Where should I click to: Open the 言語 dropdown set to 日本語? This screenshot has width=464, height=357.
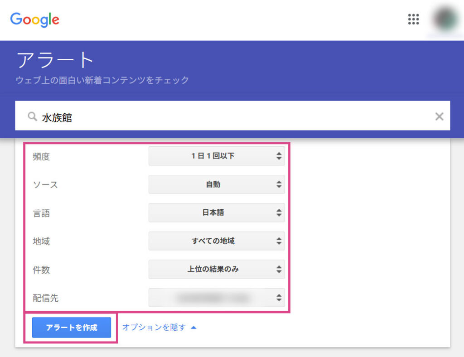pos(217,212)
